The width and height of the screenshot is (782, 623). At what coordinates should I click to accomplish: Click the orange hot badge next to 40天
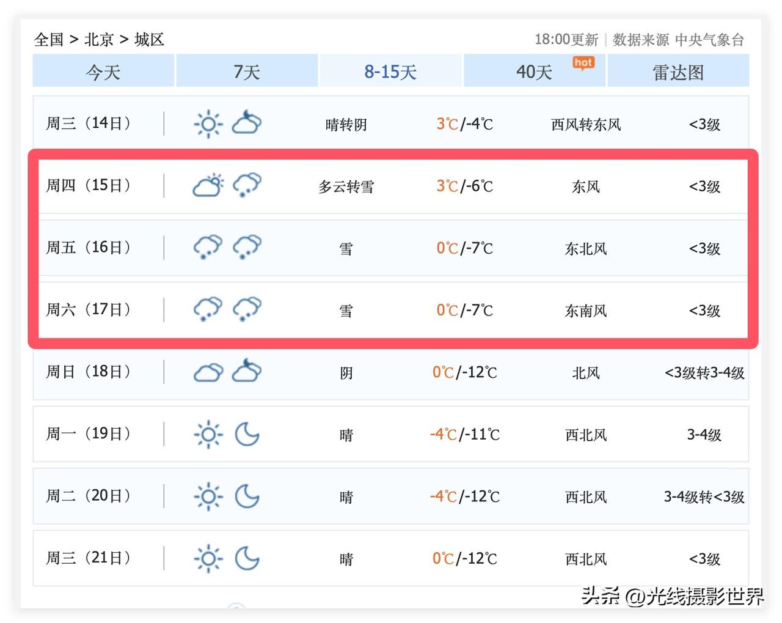(x=583, y=63)
